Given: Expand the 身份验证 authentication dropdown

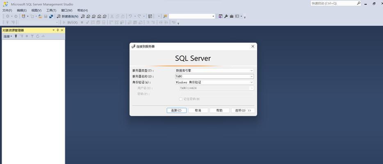Looking at the screenshot, I should point(252,82).
